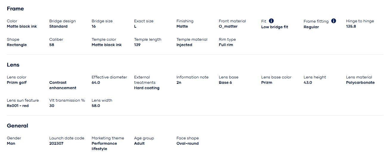Screen dimensions: 390x156
Task: Click the Low bridge fit value
Action: pyautogui.click(x=275, y=27)
